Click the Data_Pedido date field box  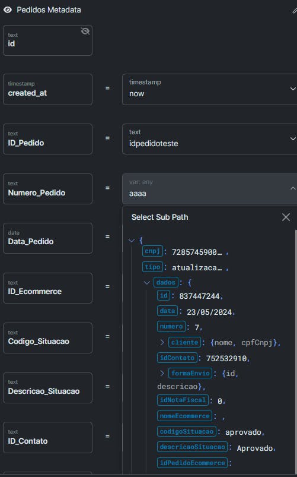pos(47,238)
